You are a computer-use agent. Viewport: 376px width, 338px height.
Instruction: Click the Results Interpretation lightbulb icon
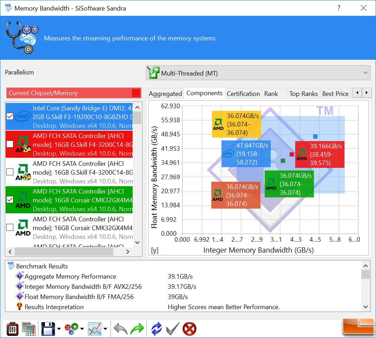(x=20, y=306)
